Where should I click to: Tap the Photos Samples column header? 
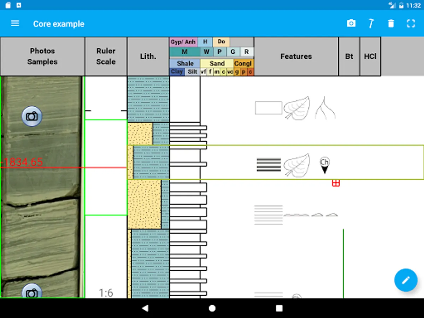point(42,56)
